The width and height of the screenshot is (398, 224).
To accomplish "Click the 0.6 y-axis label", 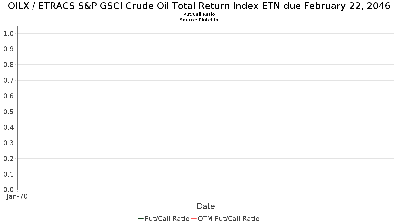I will coord(8,96).
